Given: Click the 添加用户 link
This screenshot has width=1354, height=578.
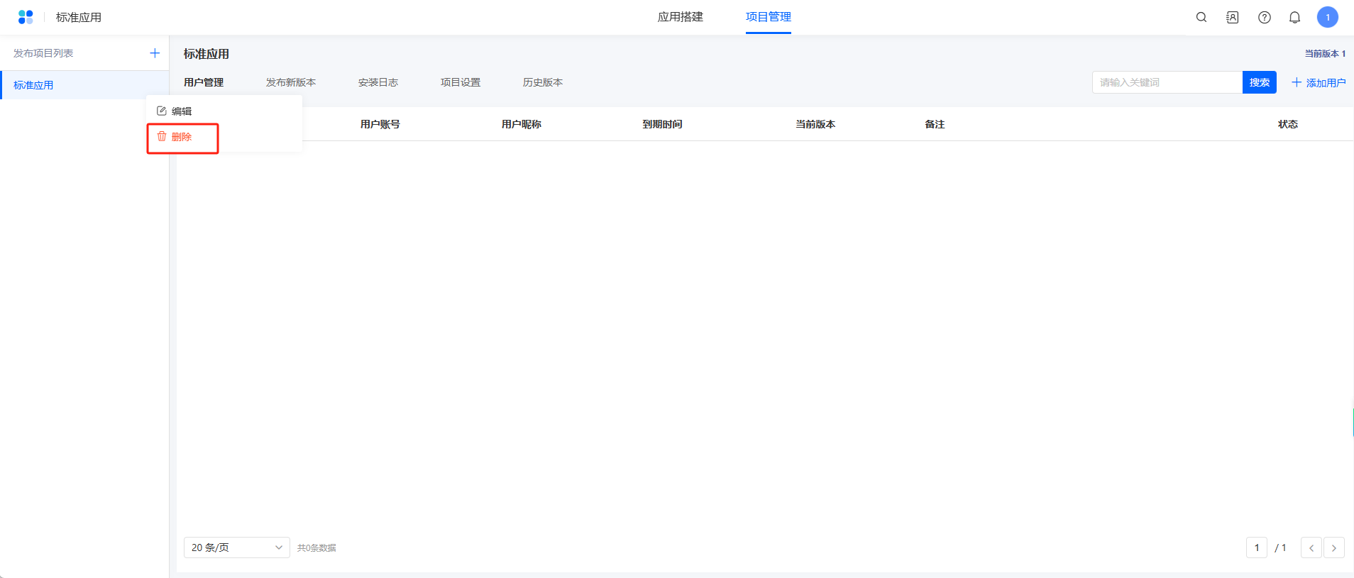Looking at the screenshot, I should tap(1319, 83).
